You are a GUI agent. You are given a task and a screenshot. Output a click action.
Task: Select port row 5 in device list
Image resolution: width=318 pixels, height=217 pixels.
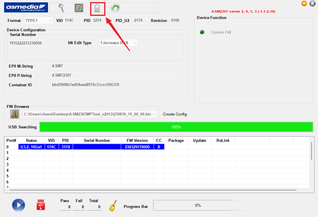pos(157,176)
